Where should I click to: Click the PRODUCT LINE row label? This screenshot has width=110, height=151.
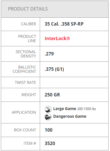point(27,38)
